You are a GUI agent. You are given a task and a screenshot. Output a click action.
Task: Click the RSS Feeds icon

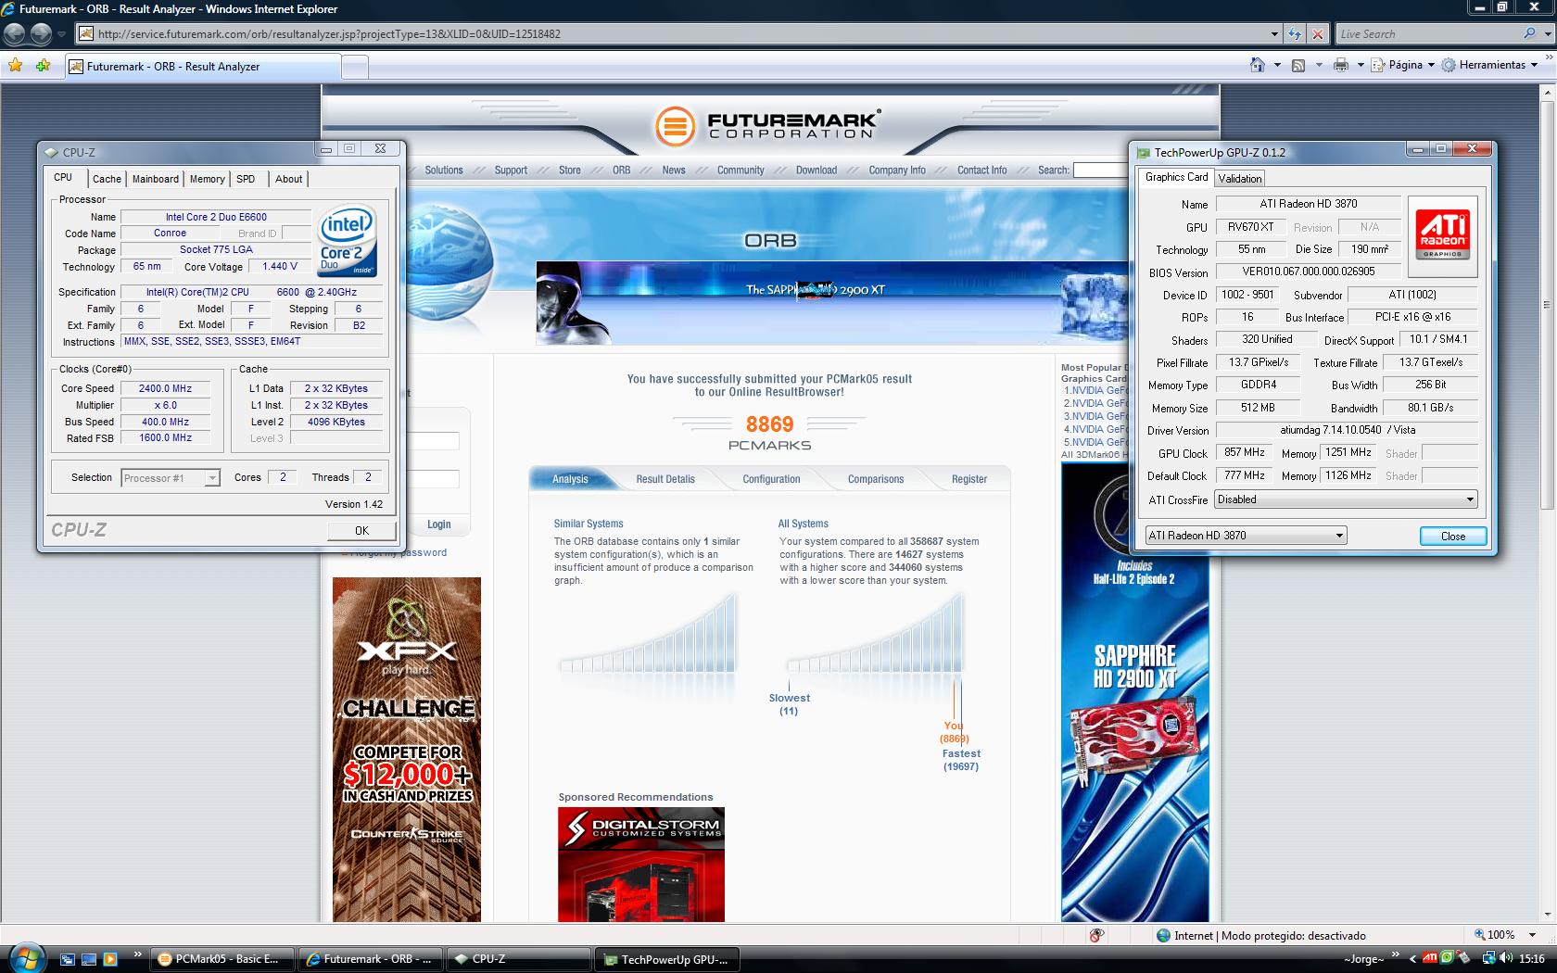pos(1298,65)
